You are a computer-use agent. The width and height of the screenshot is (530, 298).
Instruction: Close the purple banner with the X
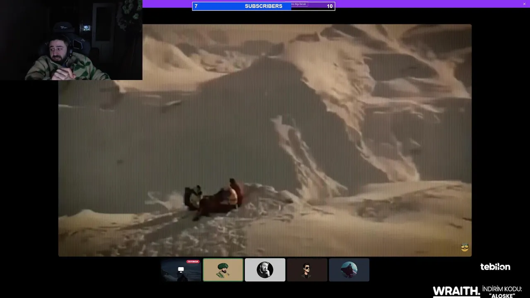click(524, 4)
